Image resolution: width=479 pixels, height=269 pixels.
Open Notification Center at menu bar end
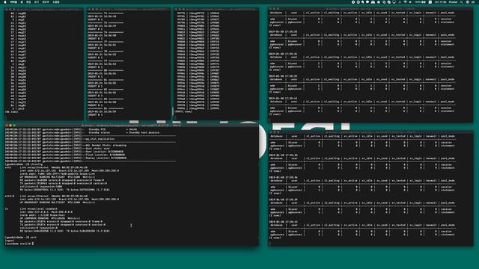coord(474,1)
